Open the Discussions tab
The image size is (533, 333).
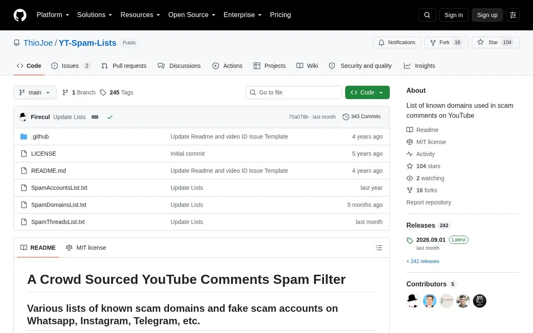point(179,66)
